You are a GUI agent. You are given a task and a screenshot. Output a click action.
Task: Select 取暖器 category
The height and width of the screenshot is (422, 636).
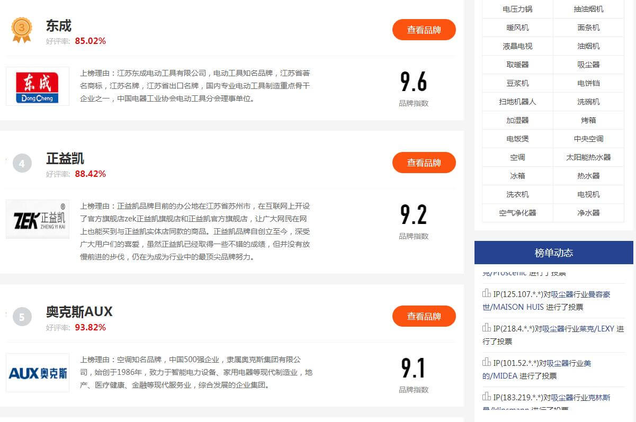click(x=517, y=65)
